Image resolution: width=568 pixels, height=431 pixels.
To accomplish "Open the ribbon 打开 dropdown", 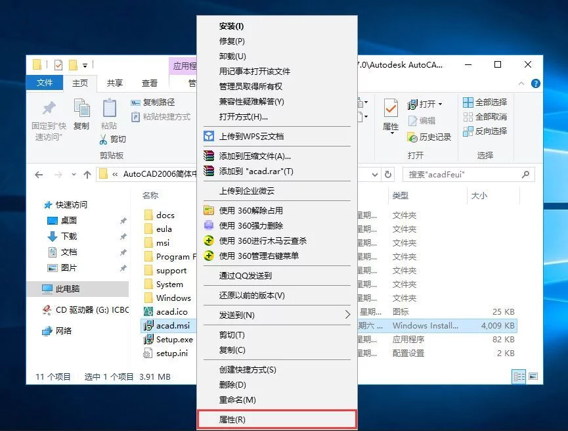I will click(x=440, y=104).
